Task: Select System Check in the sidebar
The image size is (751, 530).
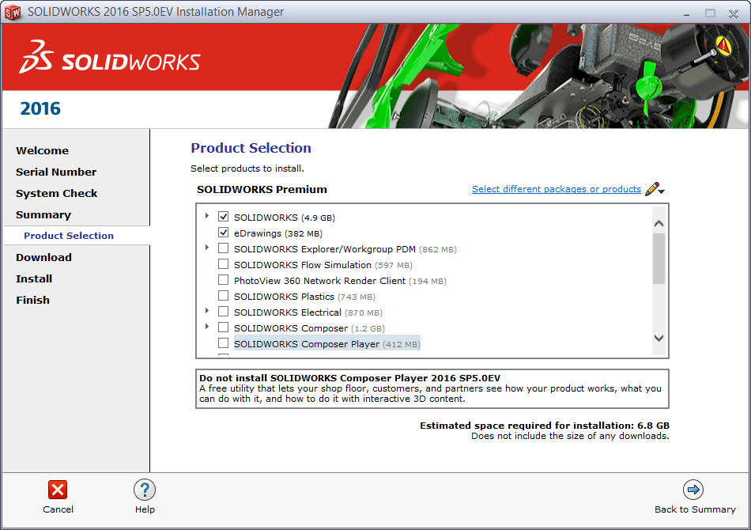Action: pos(56,194)
